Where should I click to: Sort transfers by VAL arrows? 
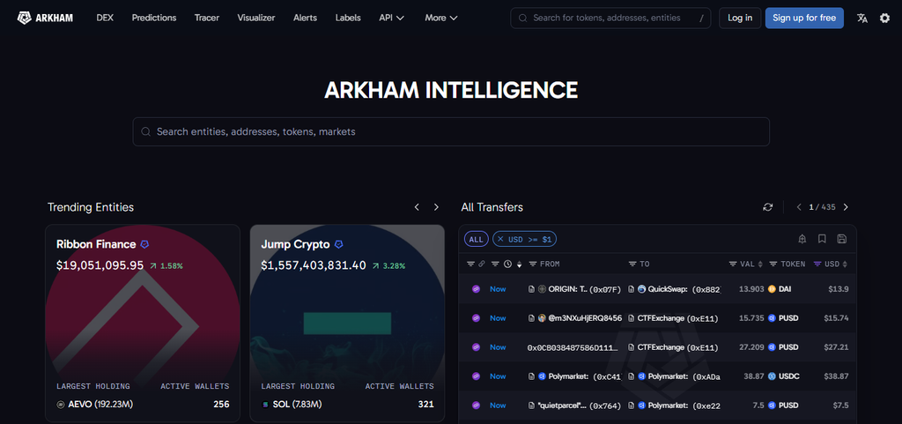(760, 264)
